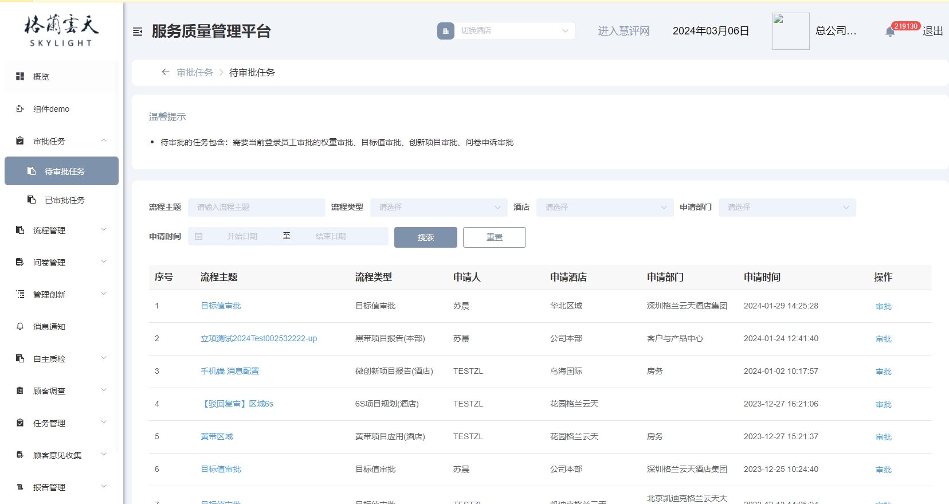Click the sidebar collapse hamburger icon
The height and width of the screenshot is (504, 949).
point(138,32)
